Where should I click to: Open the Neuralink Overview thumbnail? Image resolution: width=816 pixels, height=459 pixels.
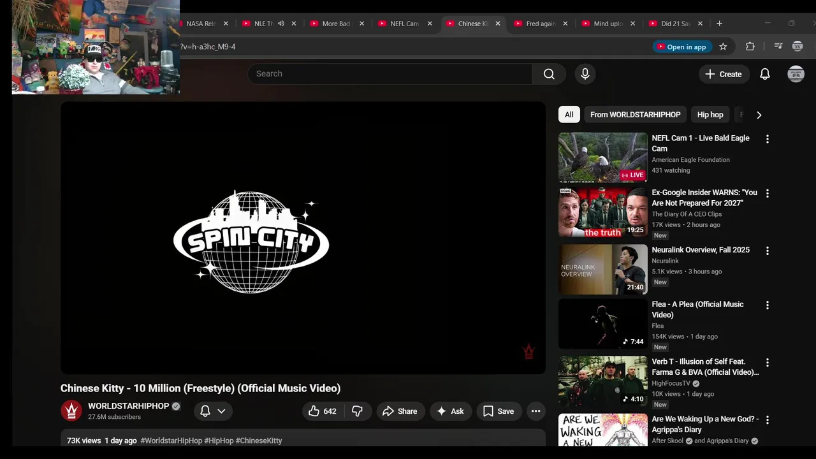click(x=603, y=270)
